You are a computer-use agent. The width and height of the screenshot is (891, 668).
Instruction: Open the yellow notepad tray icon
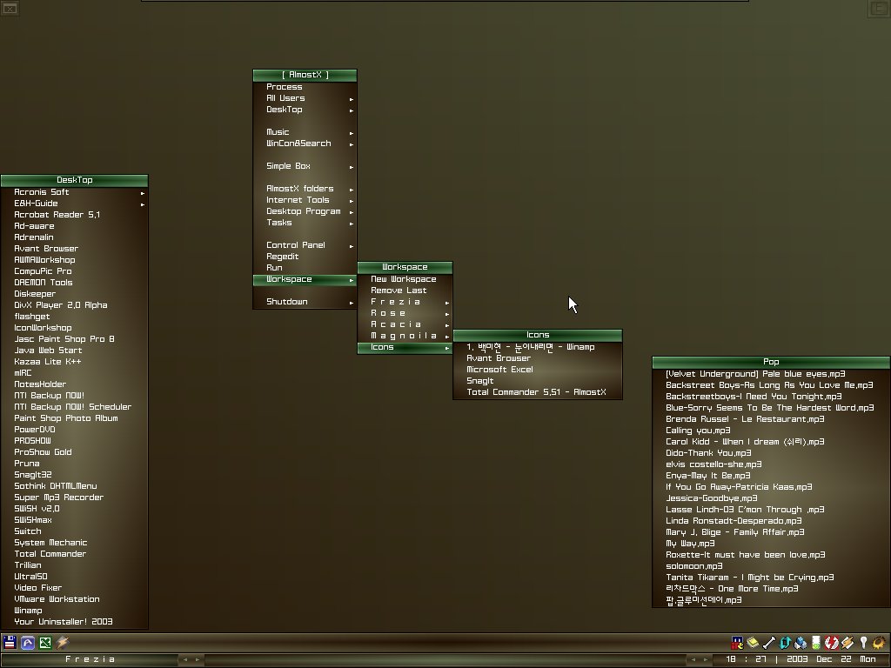coord(753,643)
